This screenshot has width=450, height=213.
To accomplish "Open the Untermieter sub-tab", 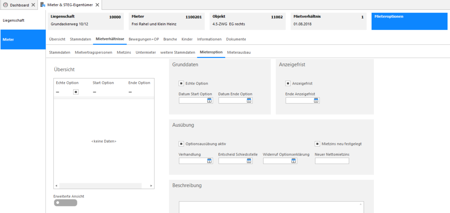I will pyautogui.click(x=146, y=52).
